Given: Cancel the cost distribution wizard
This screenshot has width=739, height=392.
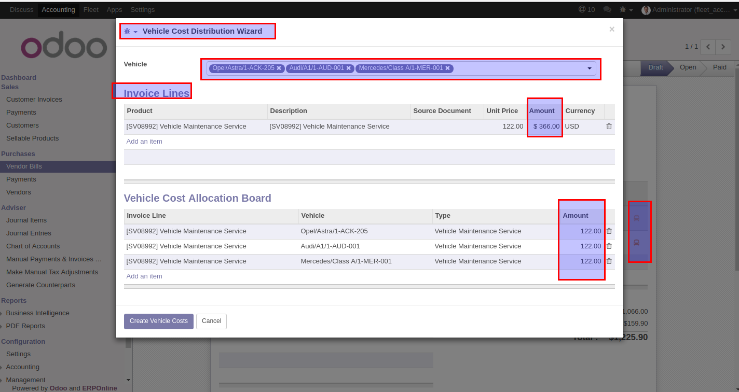Looking at the screenshot, I should pos(211,321).
